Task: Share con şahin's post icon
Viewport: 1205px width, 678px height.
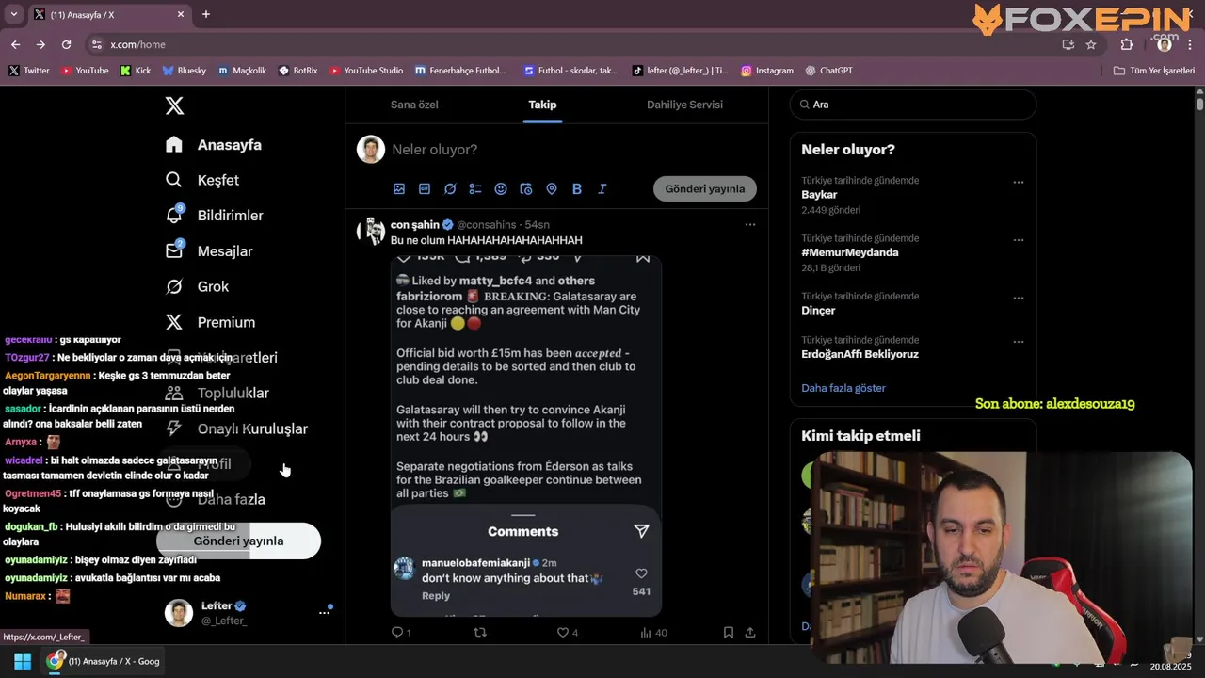Action: (750, 633)
